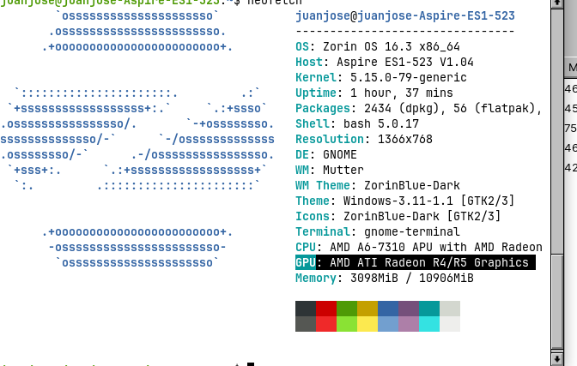Click the teal color block

pos(429,309)
